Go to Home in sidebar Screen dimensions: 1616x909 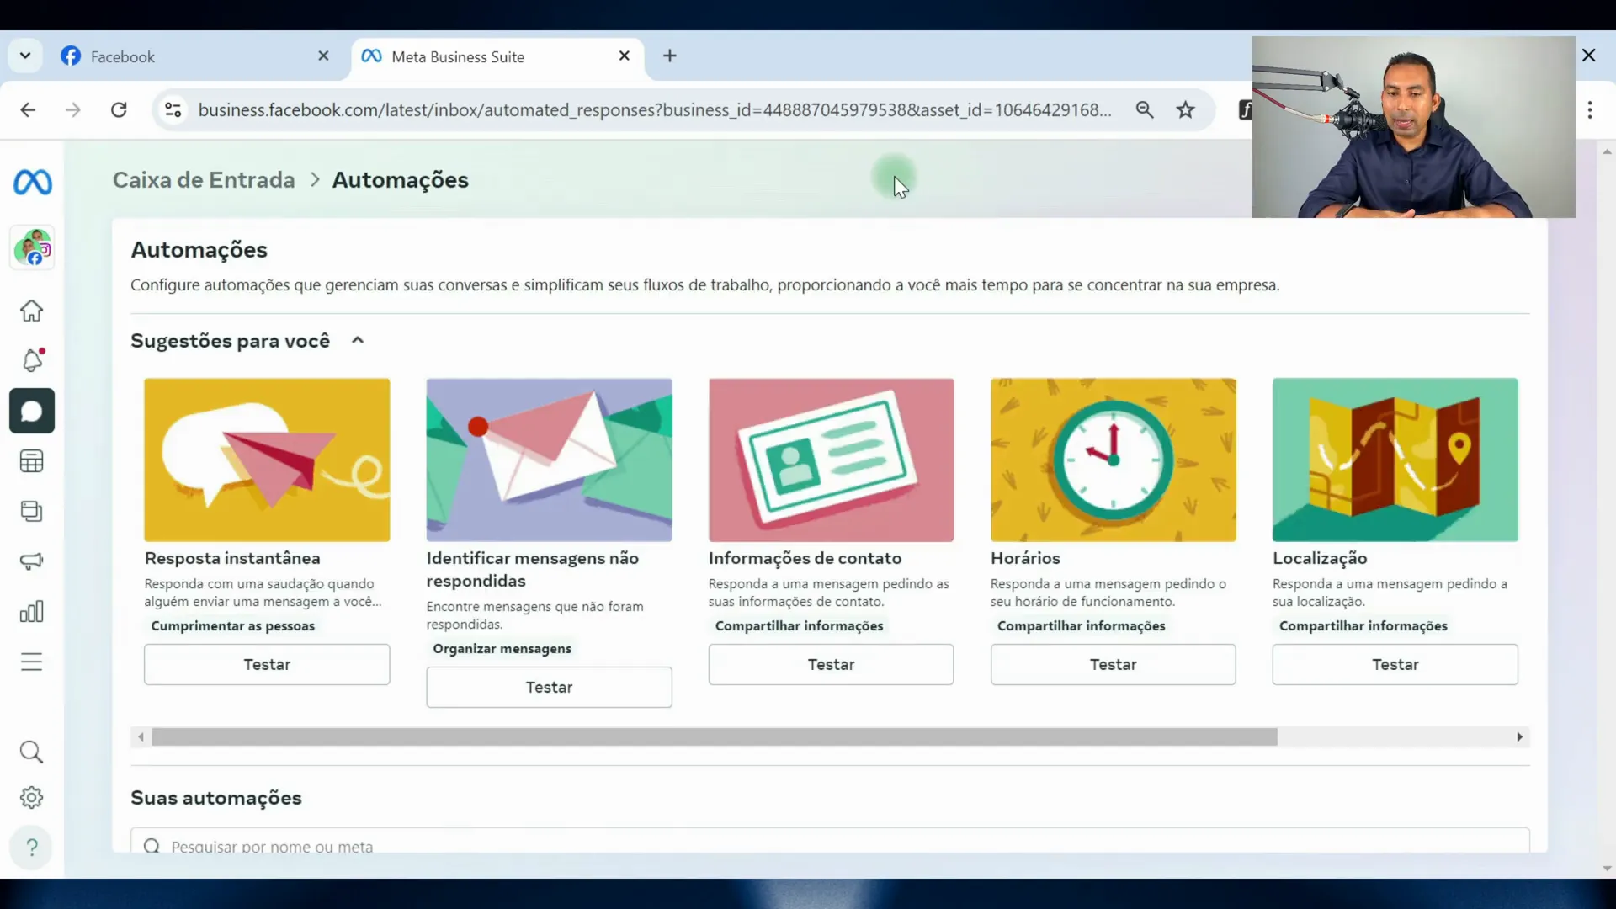pyautogui.click(x=32, y=311)
